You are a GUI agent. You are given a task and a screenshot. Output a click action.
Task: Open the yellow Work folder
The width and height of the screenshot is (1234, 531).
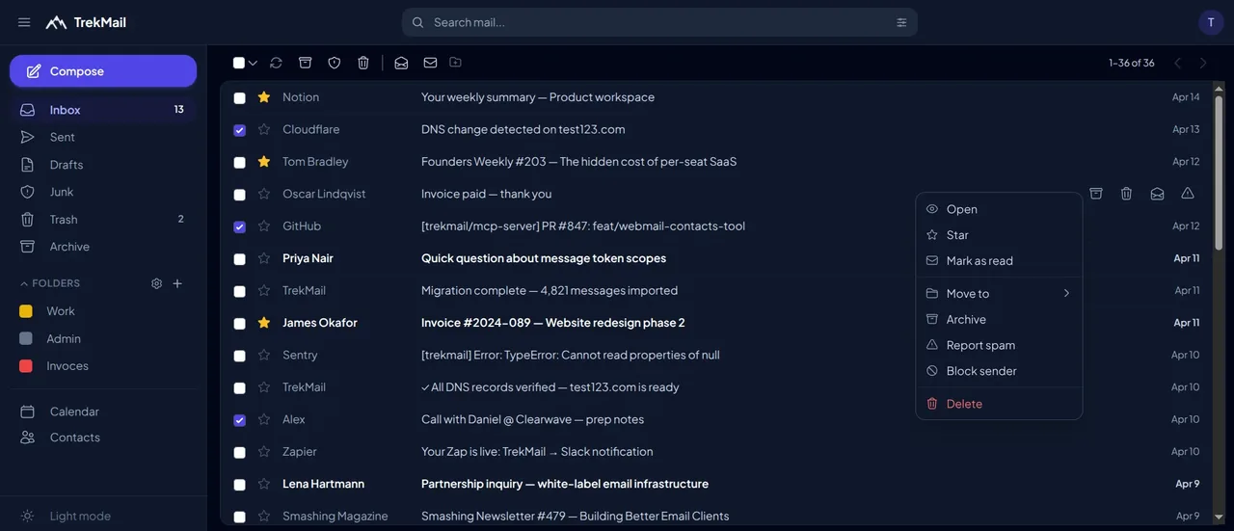coord(103,311)
